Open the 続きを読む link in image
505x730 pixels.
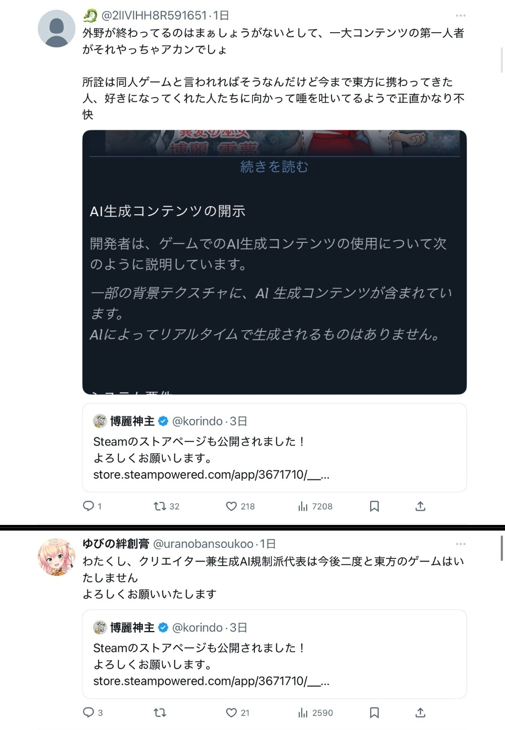pos(274,166)
